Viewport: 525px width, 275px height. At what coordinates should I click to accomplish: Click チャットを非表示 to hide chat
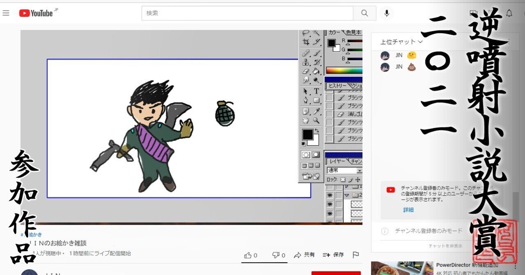coord(445,246)
